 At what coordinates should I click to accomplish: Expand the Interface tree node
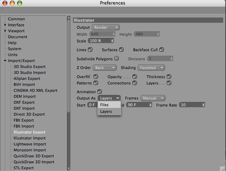pos(5,25)
